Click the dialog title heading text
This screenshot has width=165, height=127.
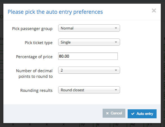click(x=55, y=12)
